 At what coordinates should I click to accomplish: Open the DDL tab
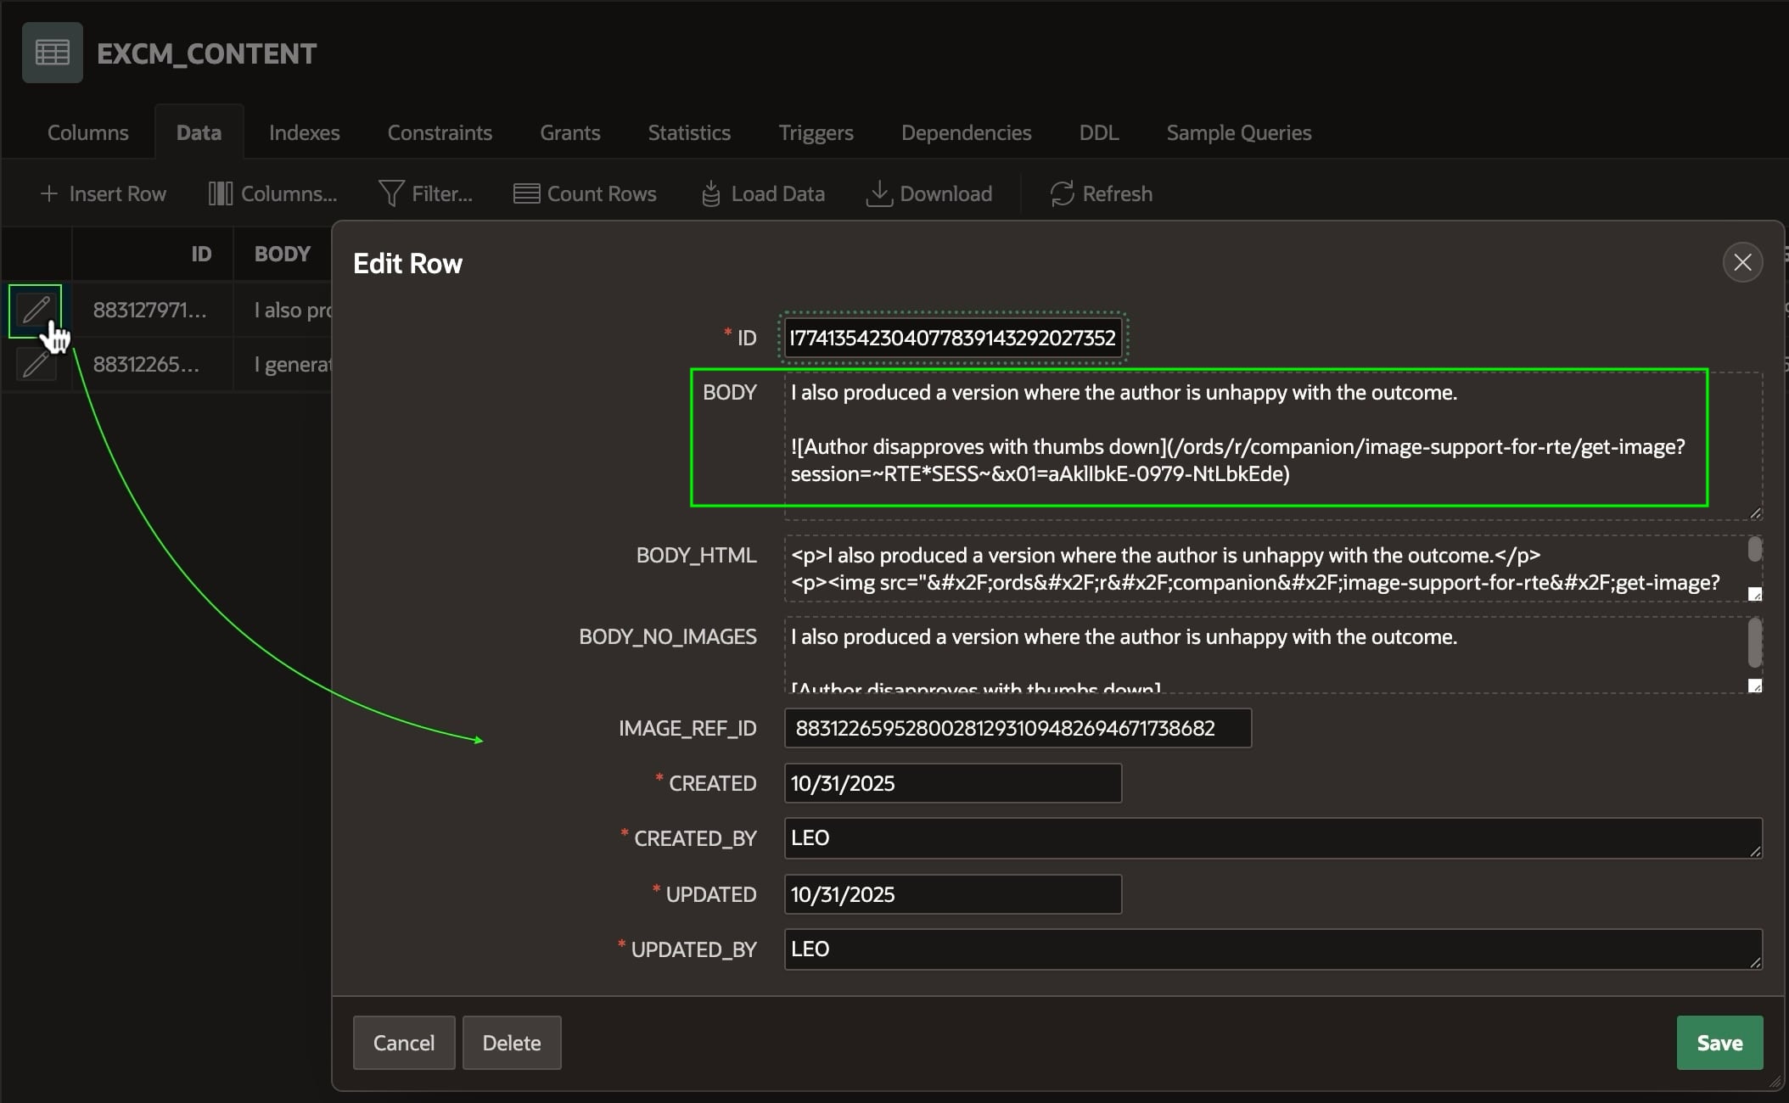[1098, 133]
